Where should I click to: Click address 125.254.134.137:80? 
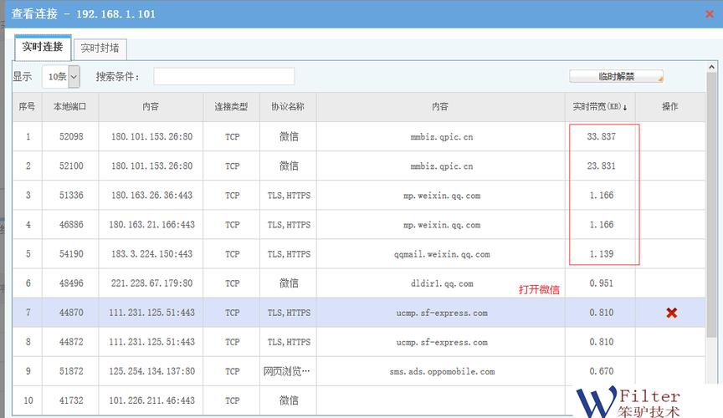click(x=151, y=371)
